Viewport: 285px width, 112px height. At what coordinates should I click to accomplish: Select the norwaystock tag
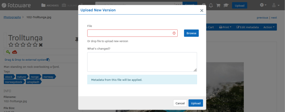click(x=14, y=82)
